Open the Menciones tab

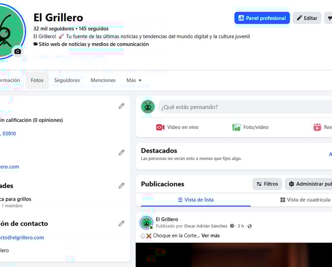(103, 80)
